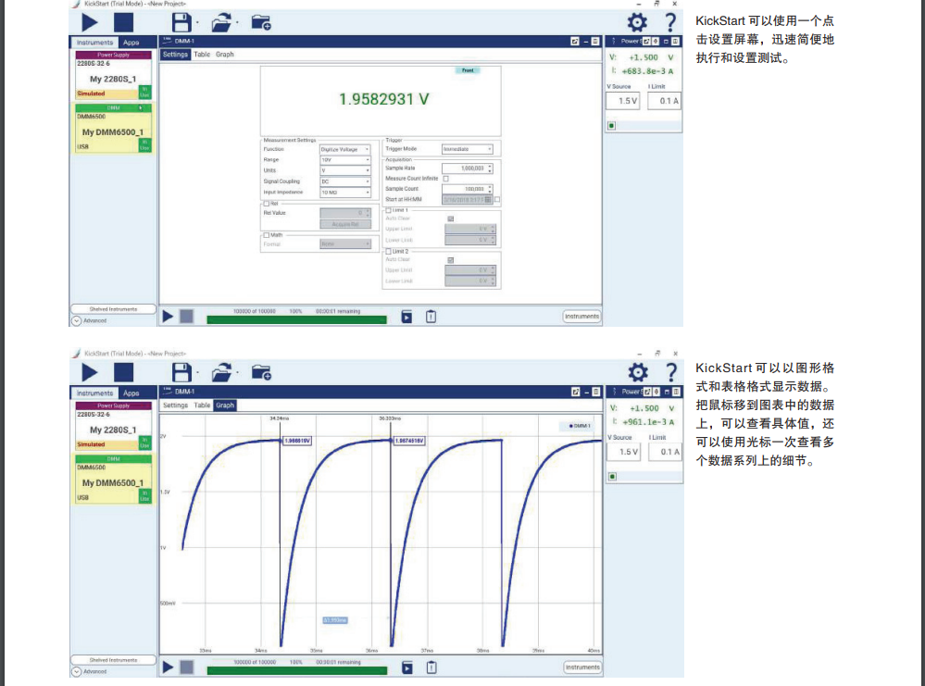
Task: Click Shelved Instruments in the Graph-view window
Action: (x=113, y=660)
